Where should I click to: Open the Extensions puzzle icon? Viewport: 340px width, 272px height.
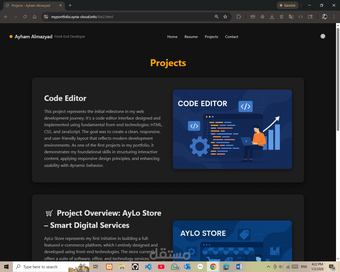tap(239, 17)
